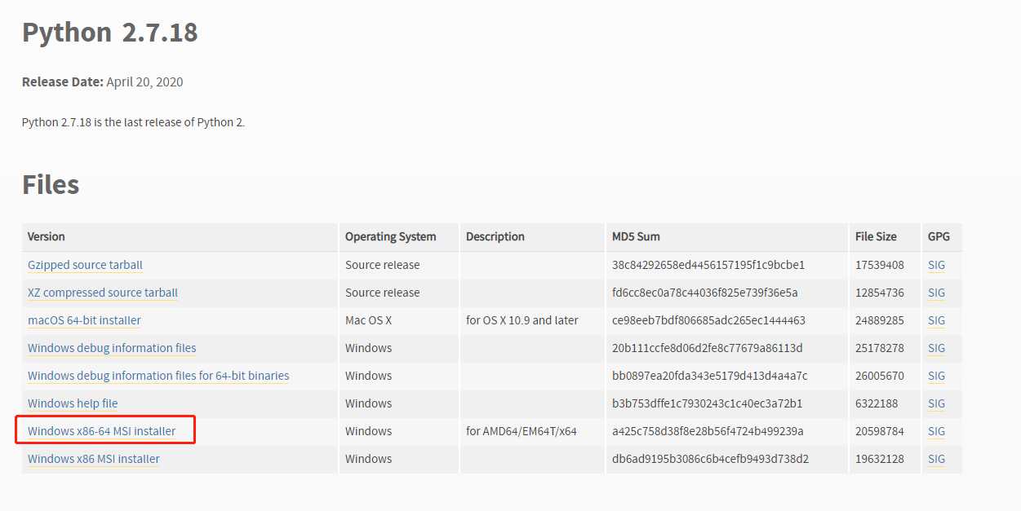The width and height of the screenshot is (1021, 511).
Task: Click 'Python 2.7.18 is the last release' sentence
Action: (x=134, y=122)
